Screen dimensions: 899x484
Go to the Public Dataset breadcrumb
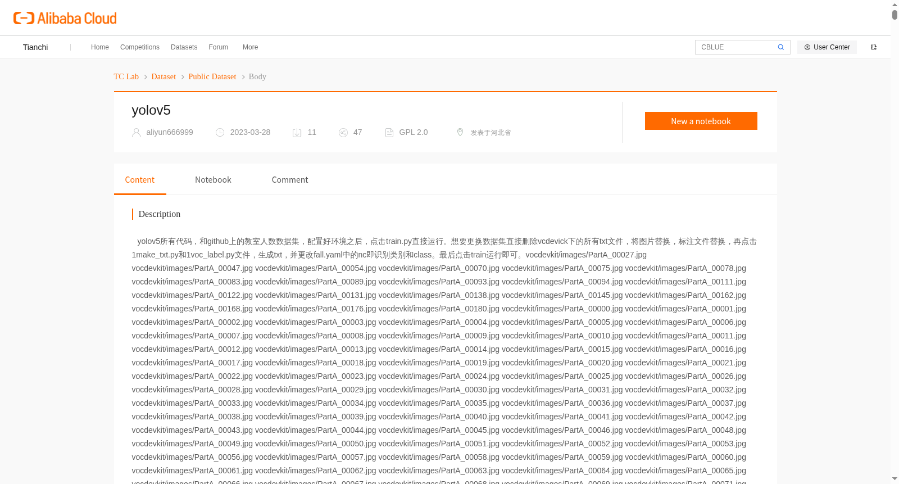tap(212, 76)
